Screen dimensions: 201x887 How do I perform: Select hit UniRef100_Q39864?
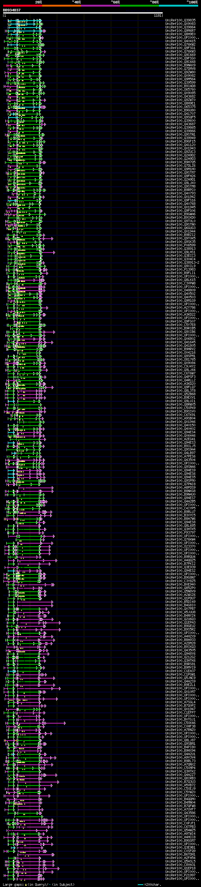[180, 27]
